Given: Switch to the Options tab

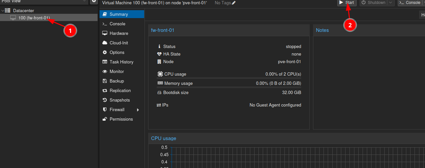Looking at the screenshot, I should 117,52.
